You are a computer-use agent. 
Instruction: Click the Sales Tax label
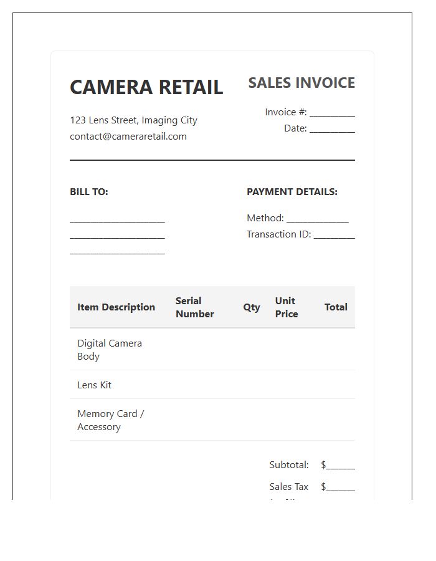coord(289,487)
